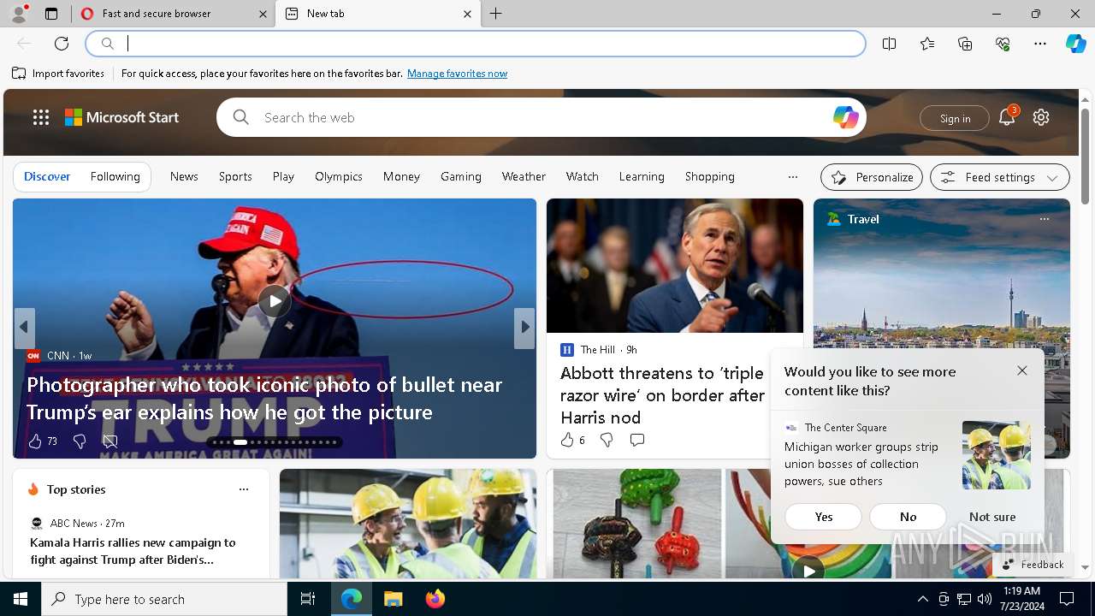Open the Browser essentials icon
This screenshot has width=1095, height=616.
[x=1003, y=44]
